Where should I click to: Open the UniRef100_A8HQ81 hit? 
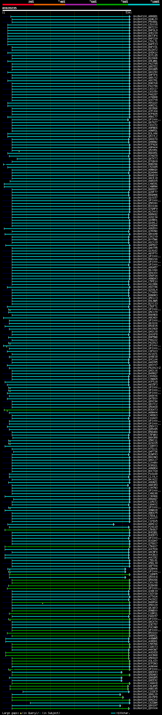coord(145,16)
